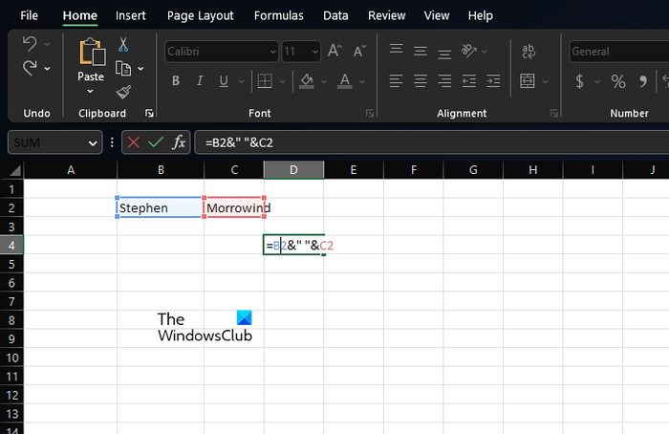This screenshot has height=434, width=669.
Task: Open Insert Function fx dialog
Action: [x=179, y=142]
